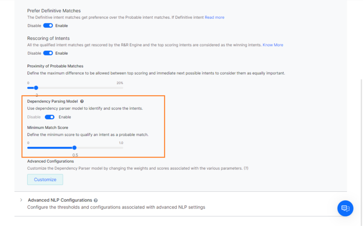Image resolution: width=363 pixels, height=226 pixels.
Task: Toggle the Dependency Parsing Model switch
Action: pos(49,117)
